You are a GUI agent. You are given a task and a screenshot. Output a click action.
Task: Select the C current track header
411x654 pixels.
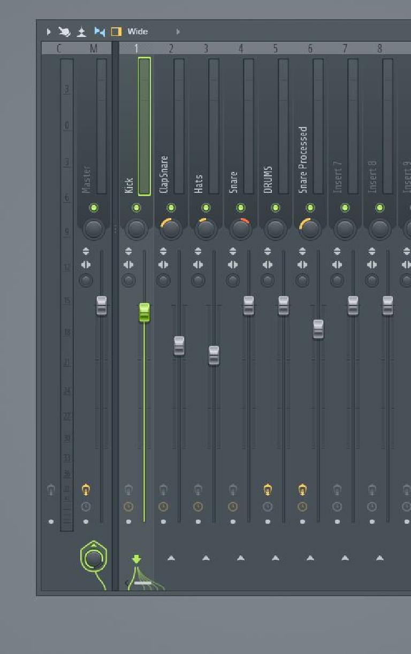click(59, 49)
